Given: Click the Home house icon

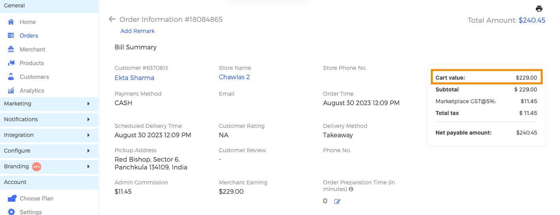Looking at the screenshot, I should 11,22.
